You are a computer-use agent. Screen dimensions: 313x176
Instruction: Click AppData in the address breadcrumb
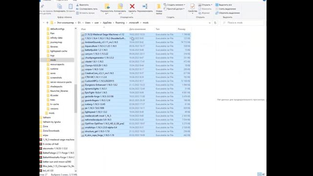[x=107, y=23]
